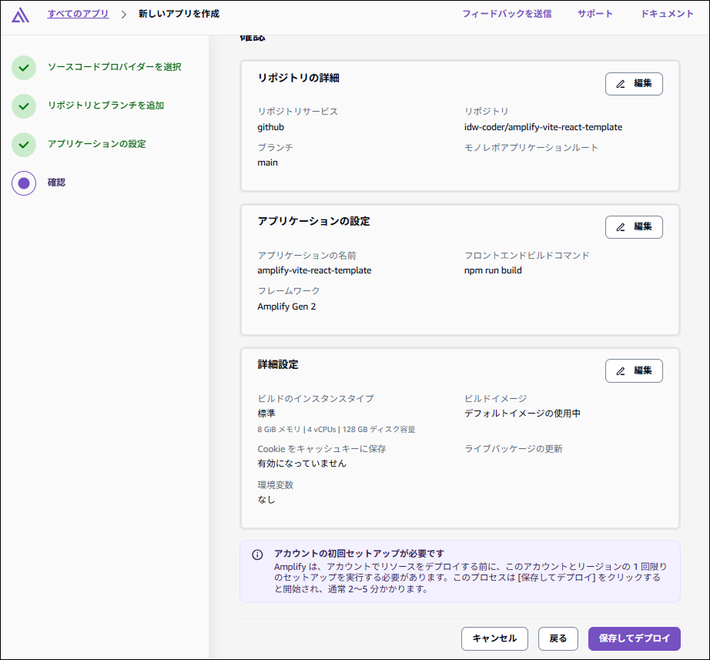Click the フロントエンドビルドコマンド label
Image resolution: width=710 pixels, height=660 pixels.
pos(527,256)
